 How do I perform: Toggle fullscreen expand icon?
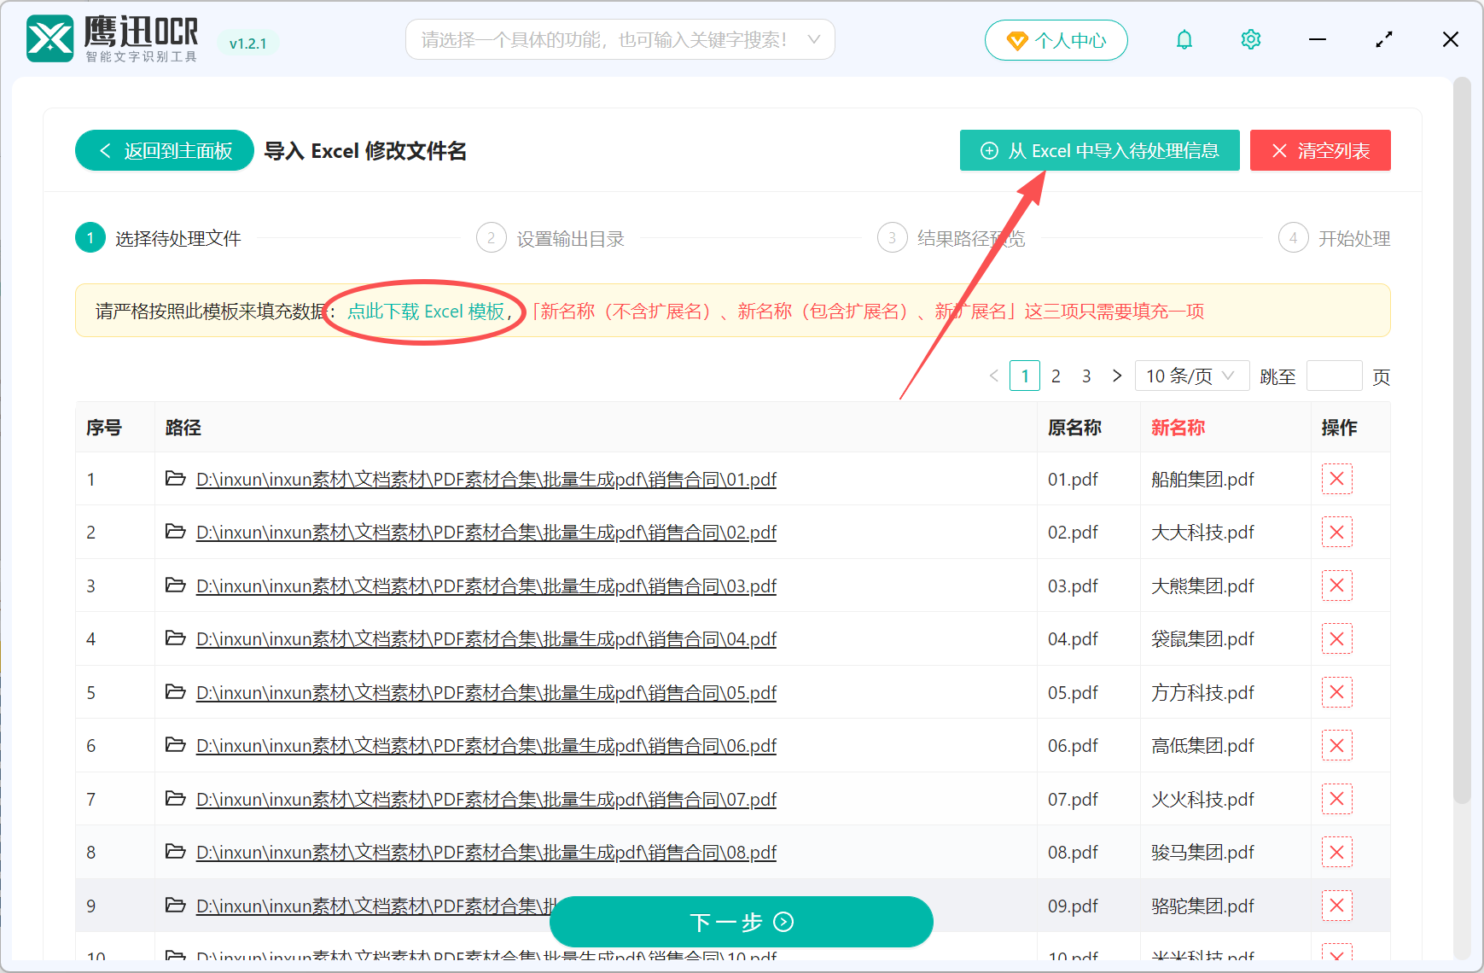pyautogui.click(x=1384, y=40)
